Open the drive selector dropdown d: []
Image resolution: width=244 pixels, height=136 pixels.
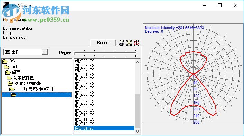pyautogui.click(x=45, y=52)
